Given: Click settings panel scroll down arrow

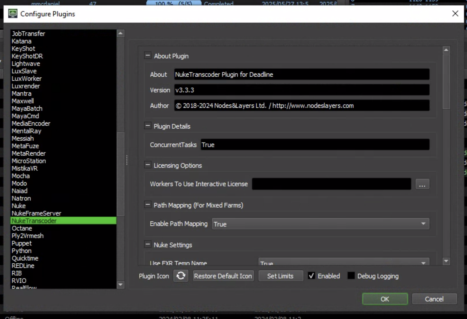Looking at the screenshot, I should click(x=446, y=261).
